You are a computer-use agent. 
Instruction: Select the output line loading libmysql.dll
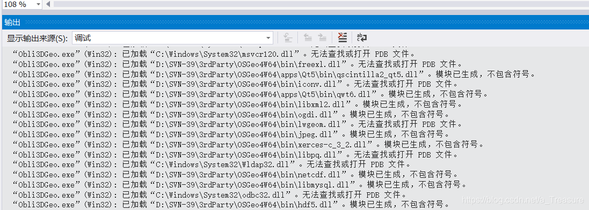pyautogui.click(x=239, y=185)
